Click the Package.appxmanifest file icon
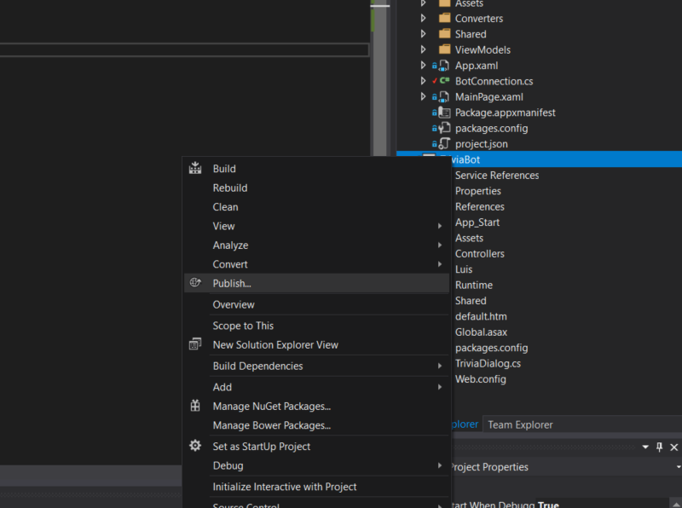Viewport: 682px width, 508px height. tap(444, 113)
